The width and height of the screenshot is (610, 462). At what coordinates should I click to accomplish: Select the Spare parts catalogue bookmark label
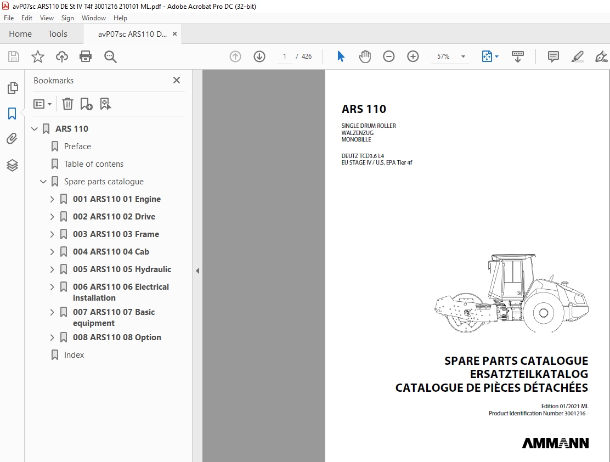(x=104, y=182)
